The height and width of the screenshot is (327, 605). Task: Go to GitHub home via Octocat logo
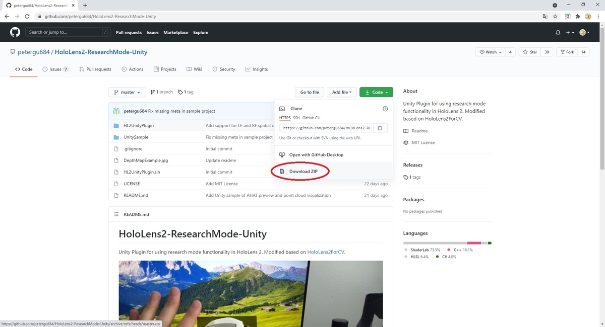[x=15, y=32]
